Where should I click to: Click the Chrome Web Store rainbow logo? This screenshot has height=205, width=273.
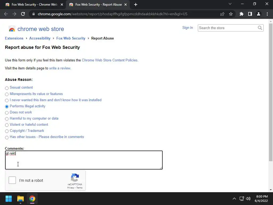[x=12, y=29]
